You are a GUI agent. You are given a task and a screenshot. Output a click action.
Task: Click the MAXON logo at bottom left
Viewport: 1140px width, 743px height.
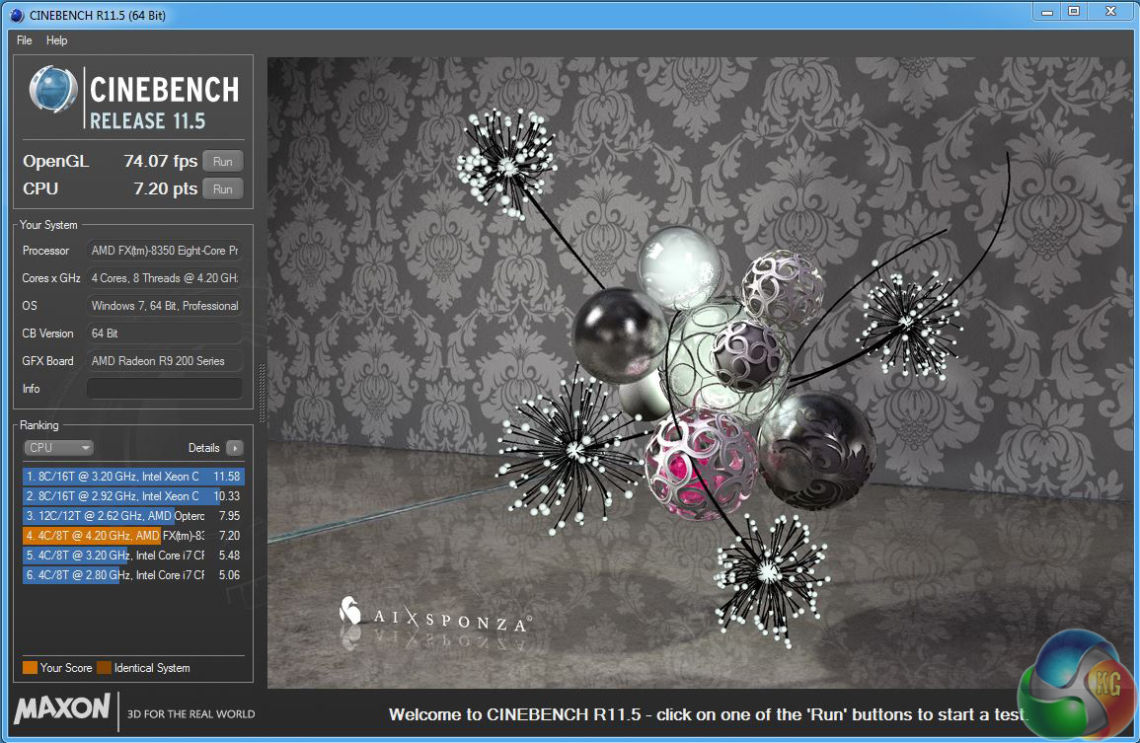(62, 708)
